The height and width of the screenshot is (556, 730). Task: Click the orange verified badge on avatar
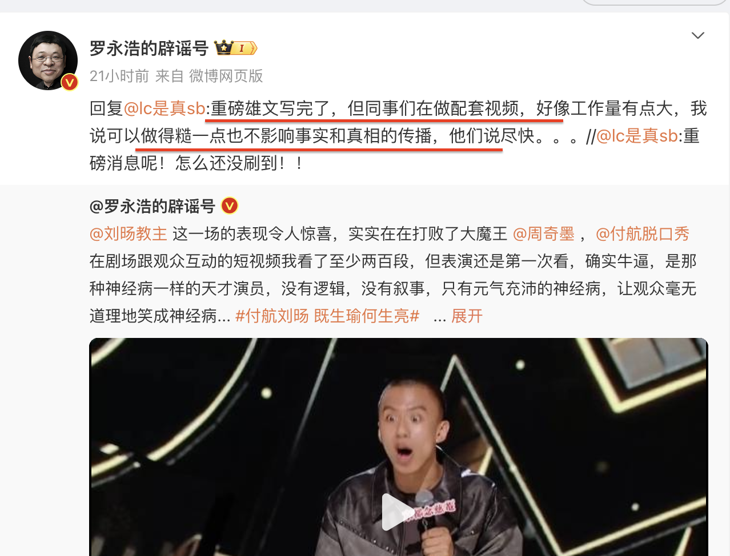70,83
